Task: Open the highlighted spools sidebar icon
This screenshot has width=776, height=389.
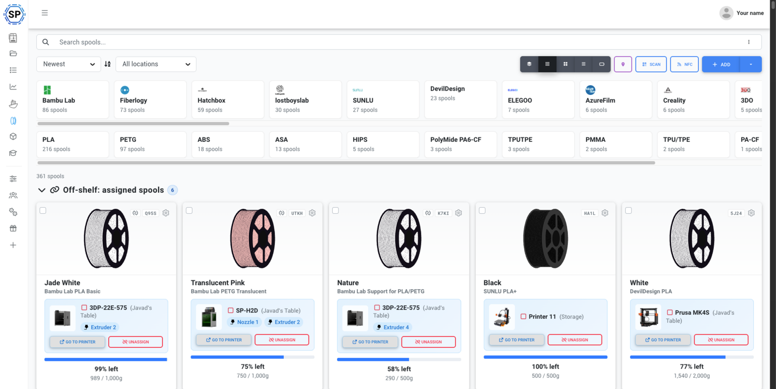Action: coord(13,121)
